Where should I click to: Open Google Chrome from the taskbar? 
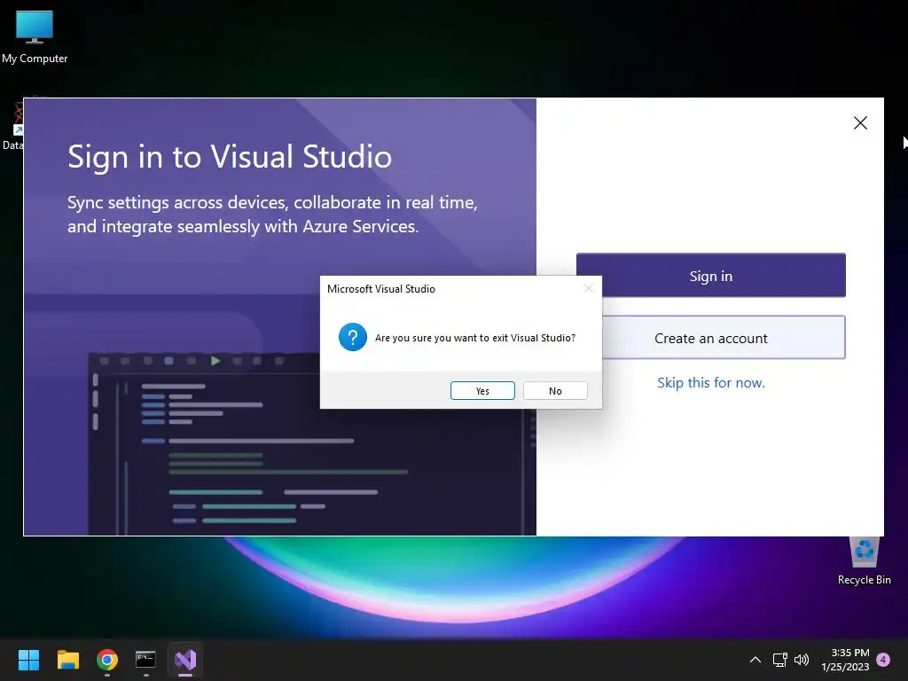point(107,660)
